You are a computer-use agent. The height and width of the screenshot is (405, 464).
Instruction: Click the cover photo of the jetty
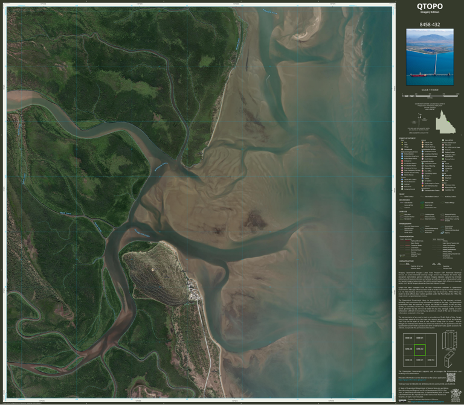pos(430,57)
